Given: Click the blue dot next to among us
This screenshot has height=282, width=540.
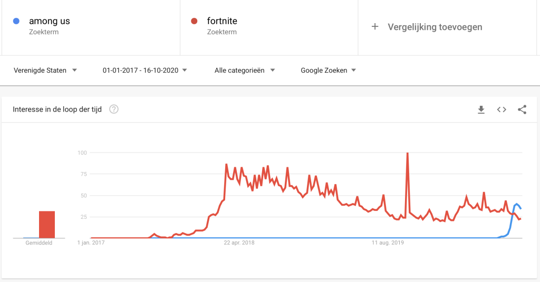Looking at the screenshot, I should pos(16,21).
